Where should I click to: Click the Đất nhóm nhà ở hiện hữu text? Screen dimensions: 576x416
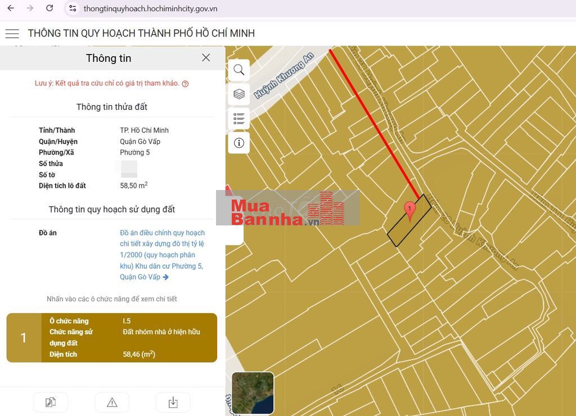click(161, 332)
